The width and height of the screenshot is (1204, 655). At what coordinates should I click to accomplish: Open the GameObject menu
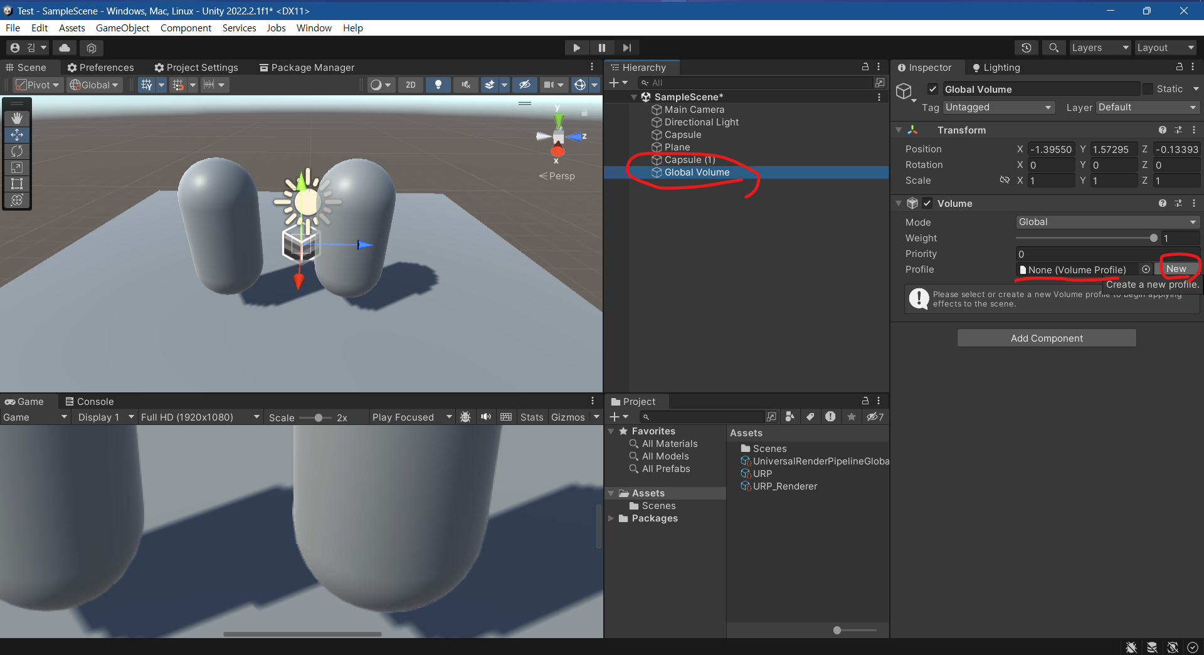click(x=122, y=28)
